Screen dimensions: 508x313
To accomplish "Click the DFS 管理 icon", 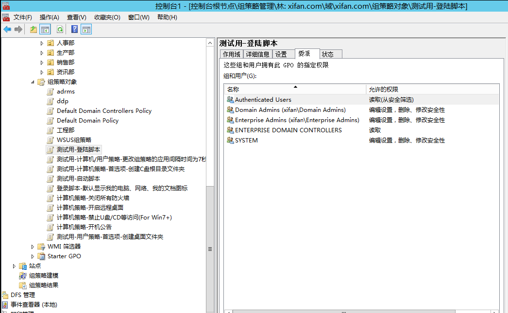I will (x=5, y=295).
